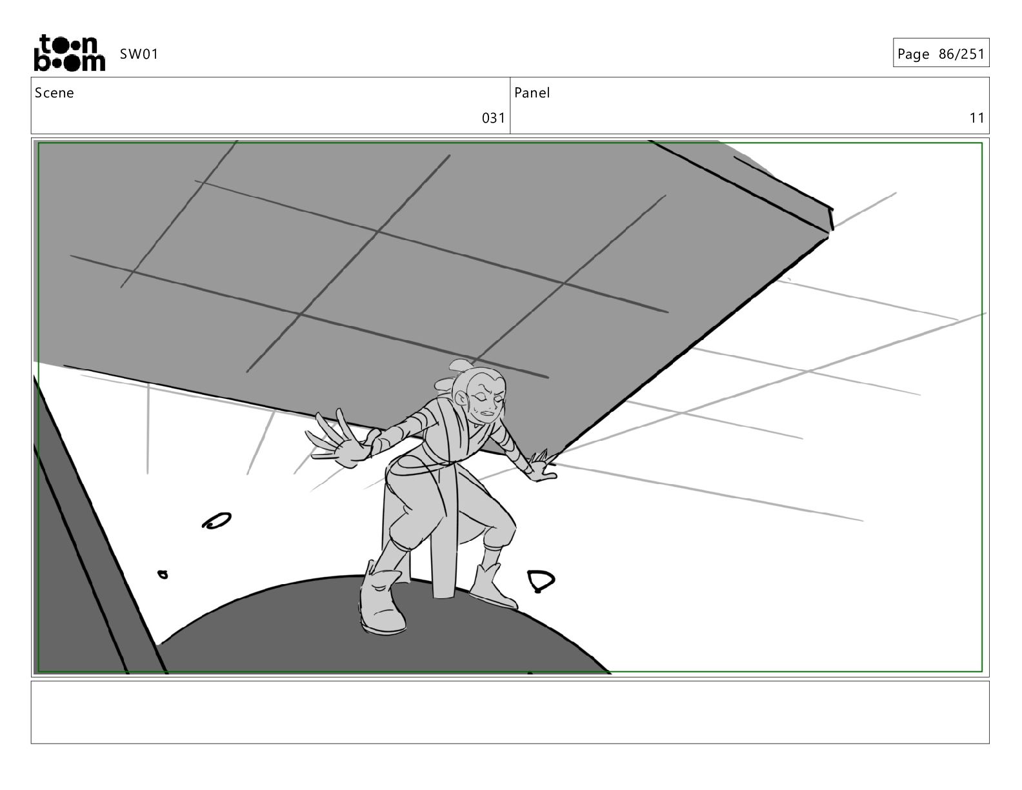Screen dimensions: 1022x790
Task: Click the Toon Boom logo
Action: pos(69,53)
